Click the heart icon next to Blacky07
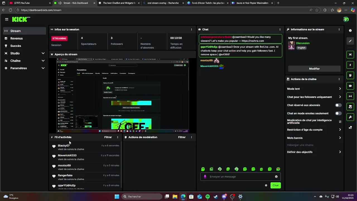Screen dimensions: 357x201 pyautogui.click(x=54, y=146)
